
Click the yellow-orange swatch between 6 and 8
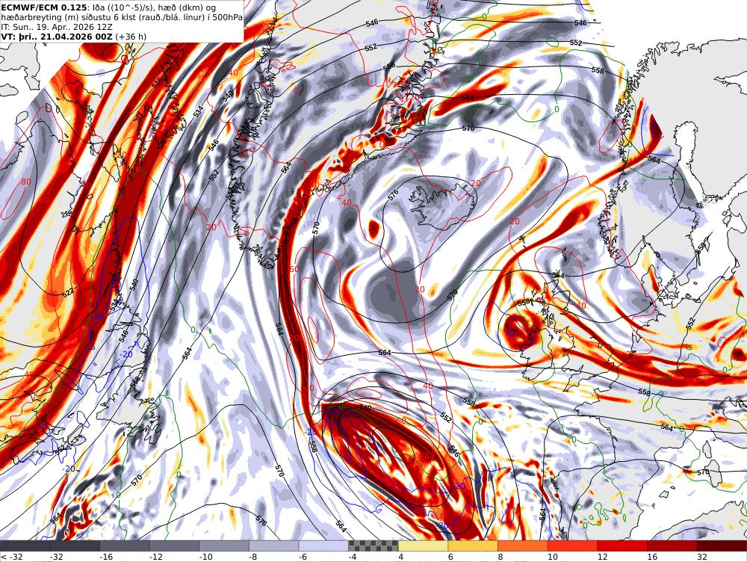[473, 546]
